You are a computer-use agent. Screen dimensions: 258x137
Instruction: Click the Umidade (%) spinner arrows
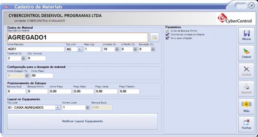point(117,49)
